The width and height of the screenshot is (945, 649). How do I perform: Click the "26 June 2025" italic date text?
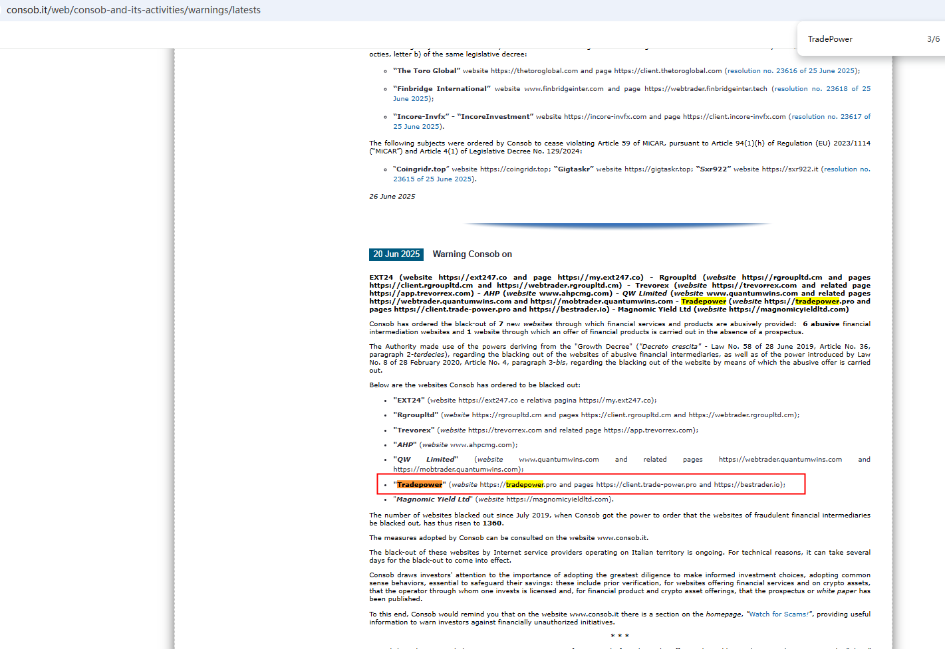tap(392, 197)
